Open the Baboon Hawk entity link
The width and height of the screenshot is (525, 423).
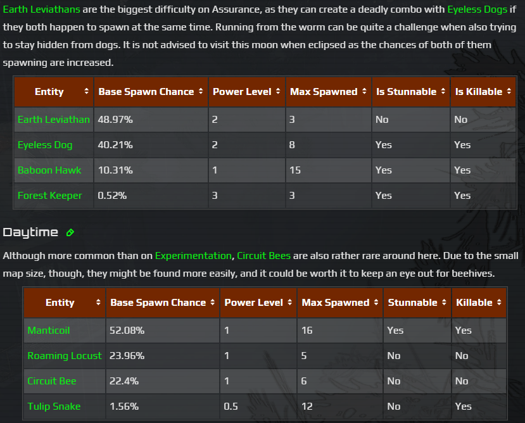pyautogui.click(x=49, y=170)
